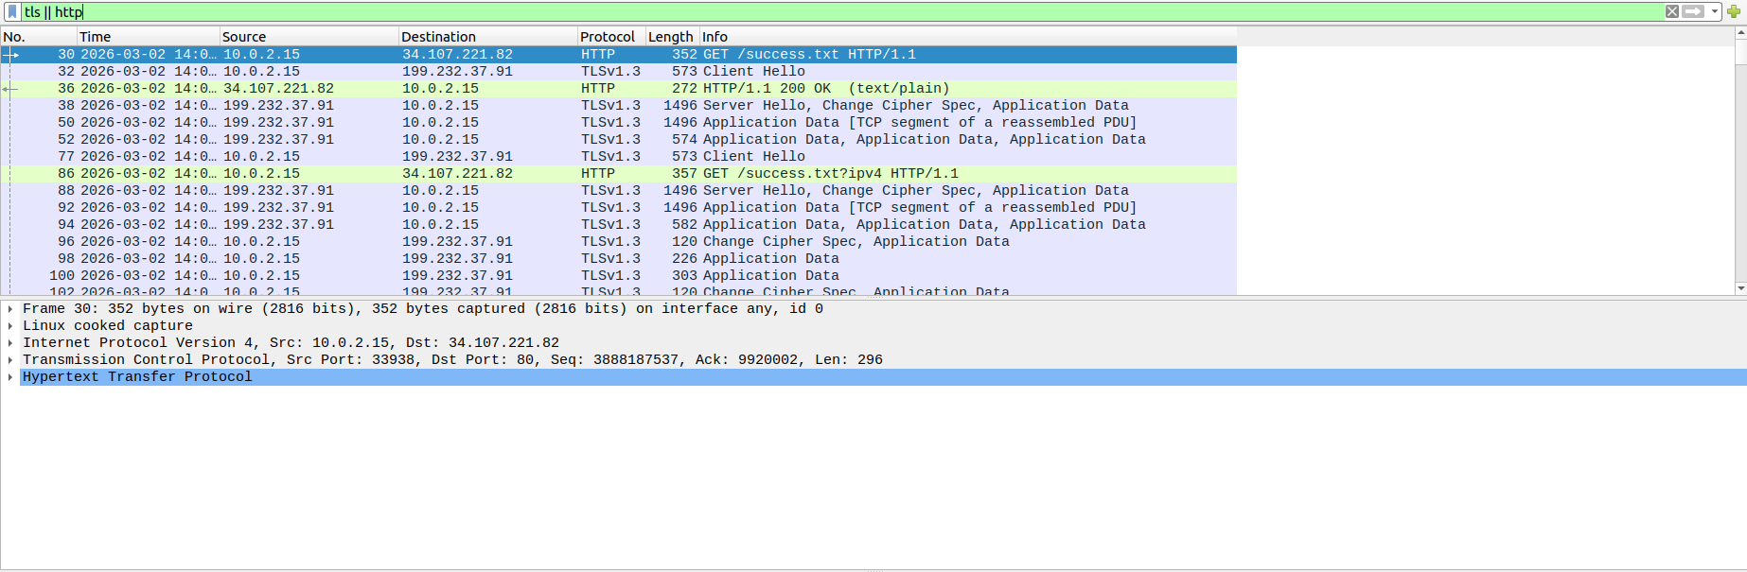This screenshot has height=572, width=1747.
Task: Apply the display filter arrow button
Action: tap(1693, 11)
